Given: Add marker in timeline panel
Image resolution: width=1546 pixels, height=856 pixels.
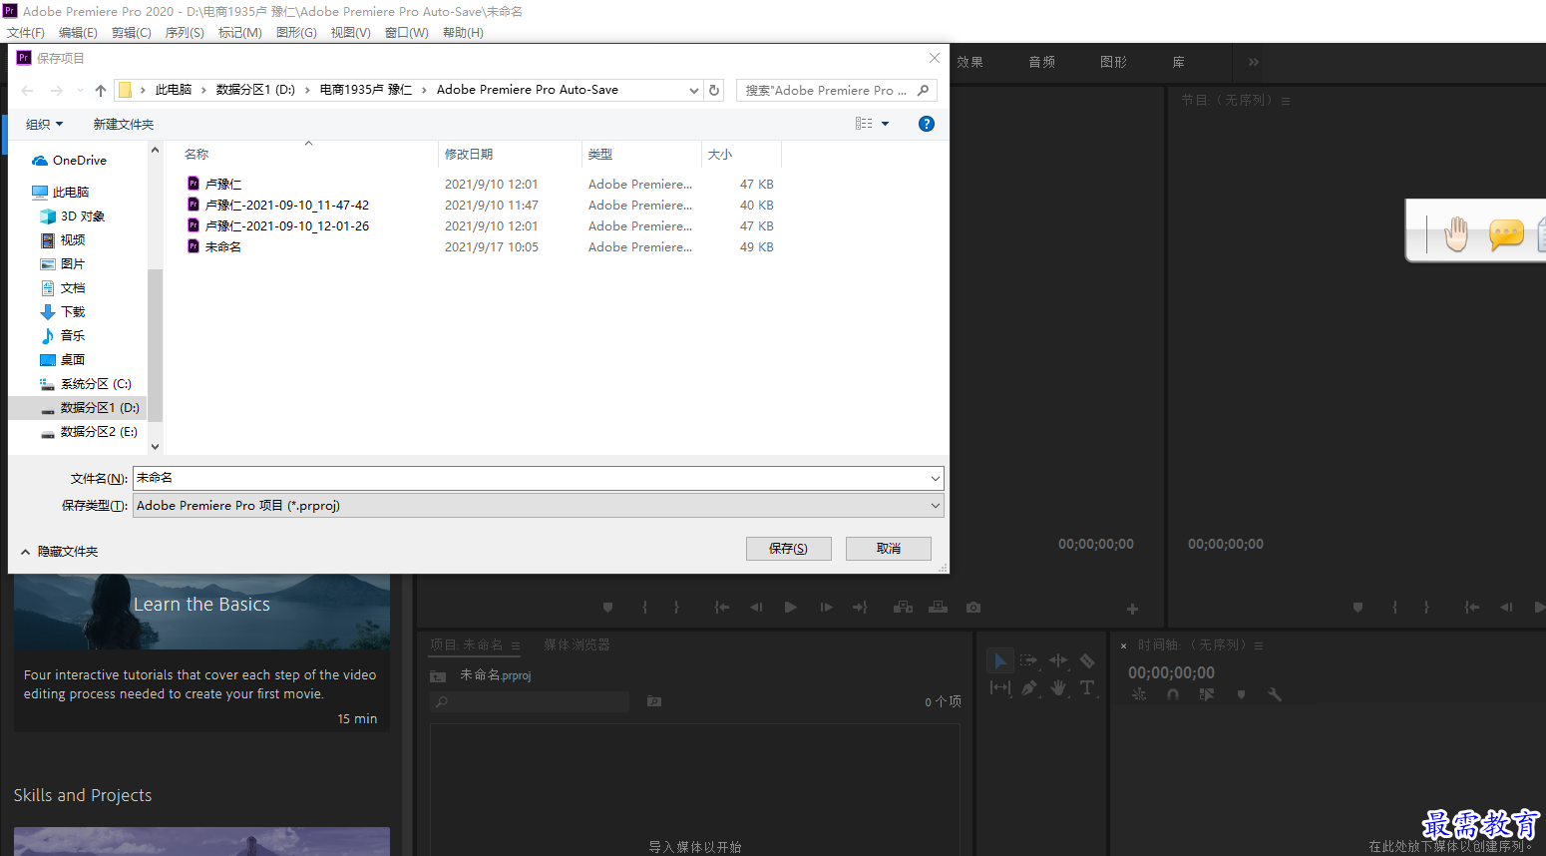Looking at the screenshot, I should click(1241, 694).
